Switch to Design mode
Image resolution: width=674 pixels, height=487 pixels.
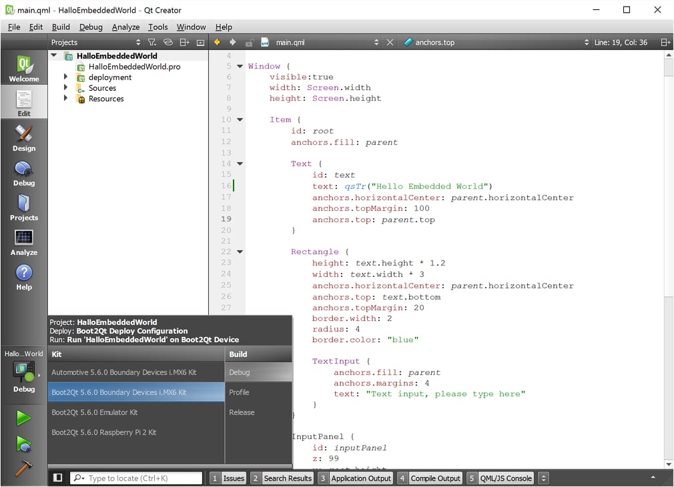(x=24, y=138)
